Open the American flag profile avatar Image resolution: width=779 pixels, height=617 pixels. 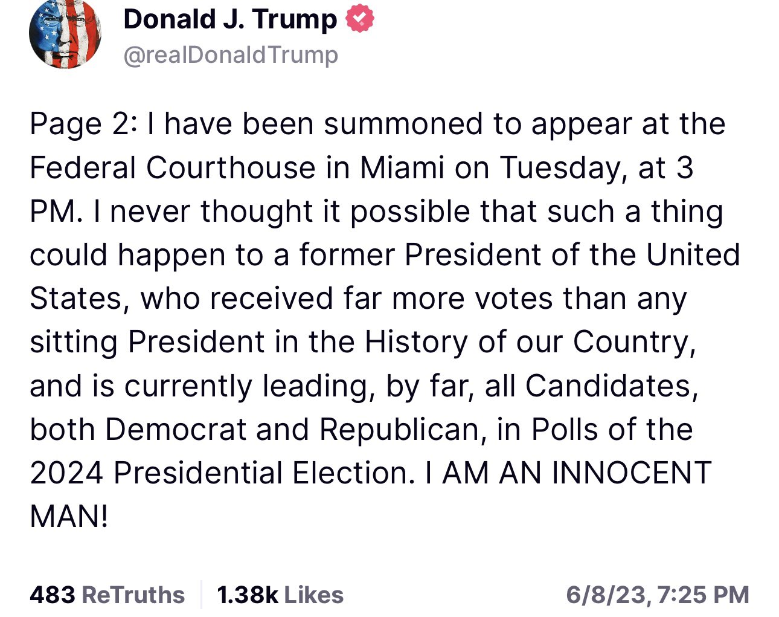point(65,34)
